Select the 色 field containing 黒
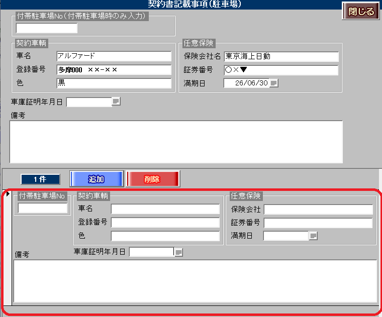 114,83
